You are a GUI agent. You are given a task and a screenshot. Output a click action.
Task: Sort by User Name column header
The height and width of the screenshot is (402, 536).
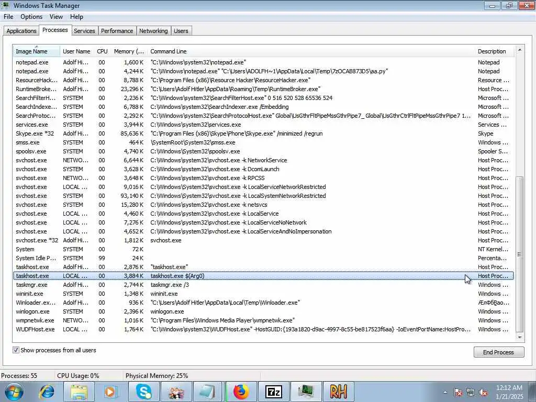point(76,51)
